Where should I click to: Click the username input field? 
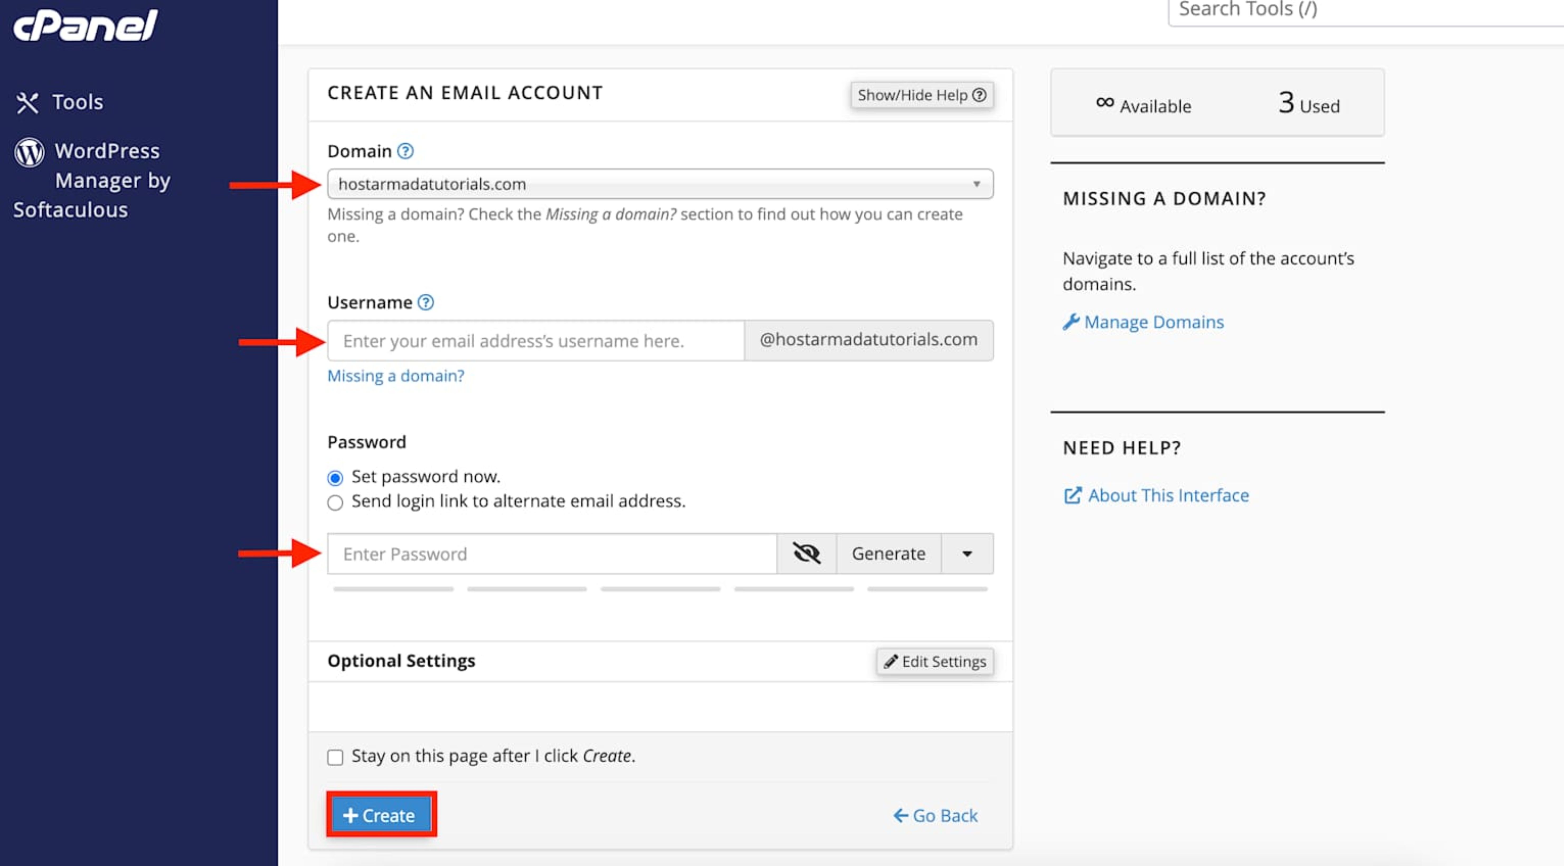536,341
